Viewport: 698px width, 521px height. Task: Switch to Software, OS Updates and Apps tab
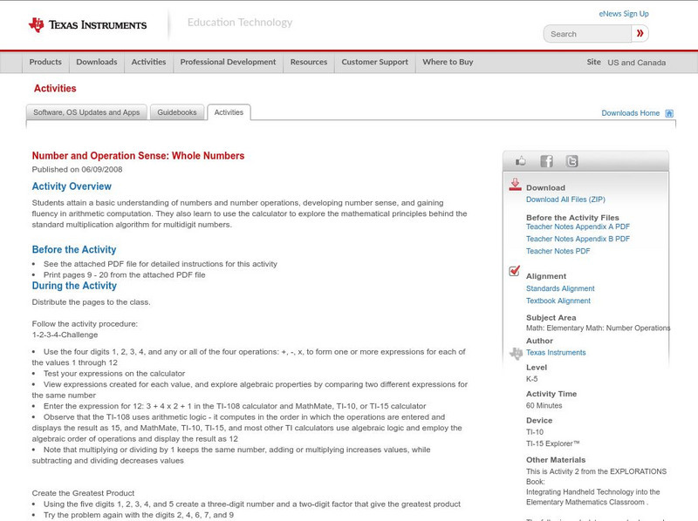(86, 112)
